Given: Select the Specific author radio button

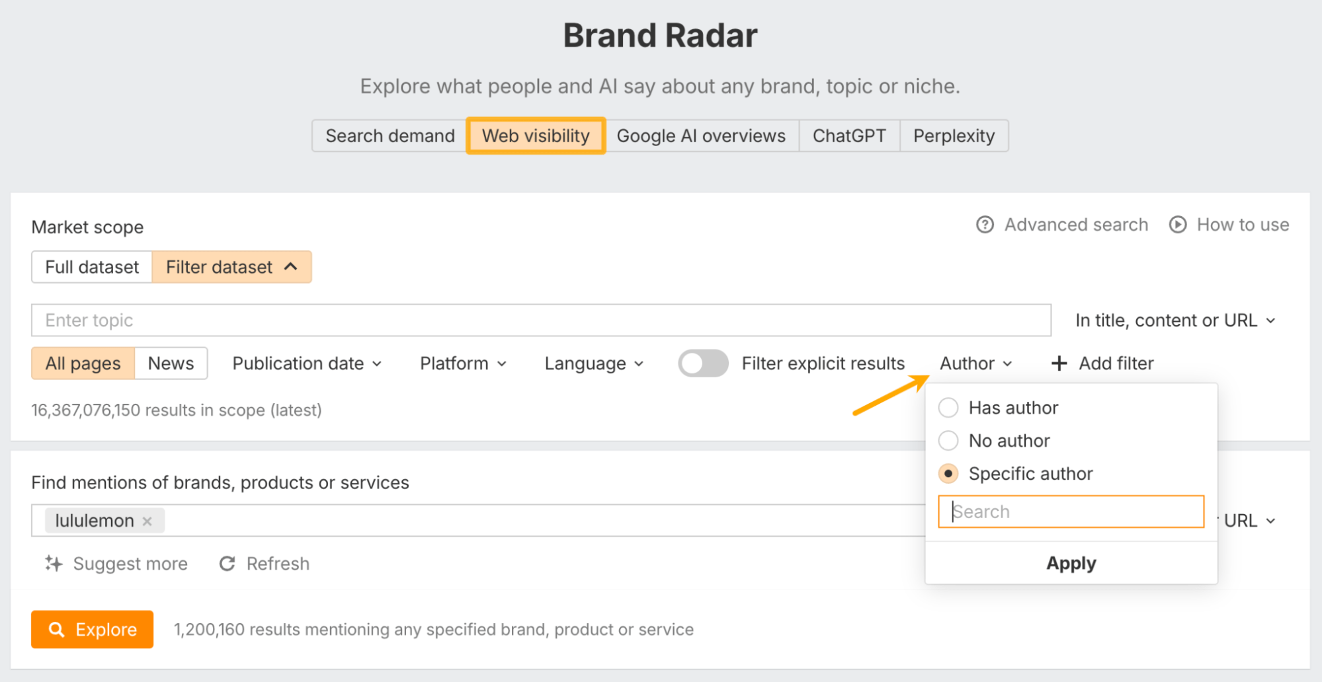Looking at the screenshot, I should click(948, 474).
